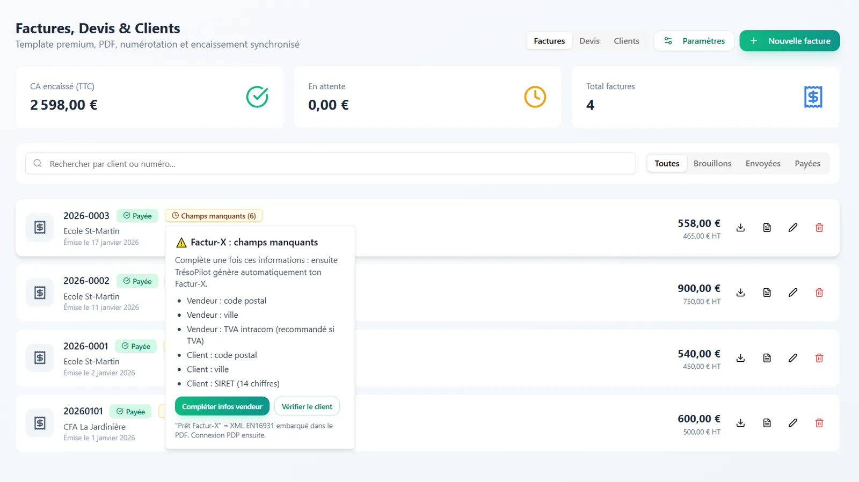Show only Payées invoices
The width and height of the screenshot is (859, 482).
(807, 164)
